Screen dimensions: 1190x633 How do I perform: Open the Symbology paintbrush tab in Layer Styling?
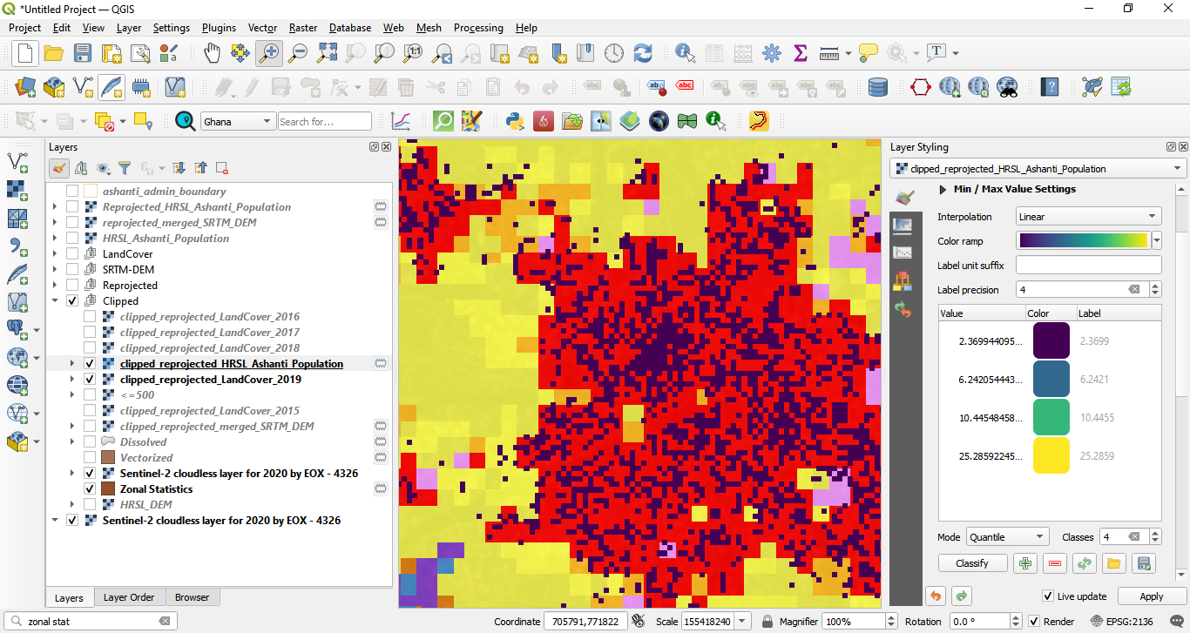point(903,198)
